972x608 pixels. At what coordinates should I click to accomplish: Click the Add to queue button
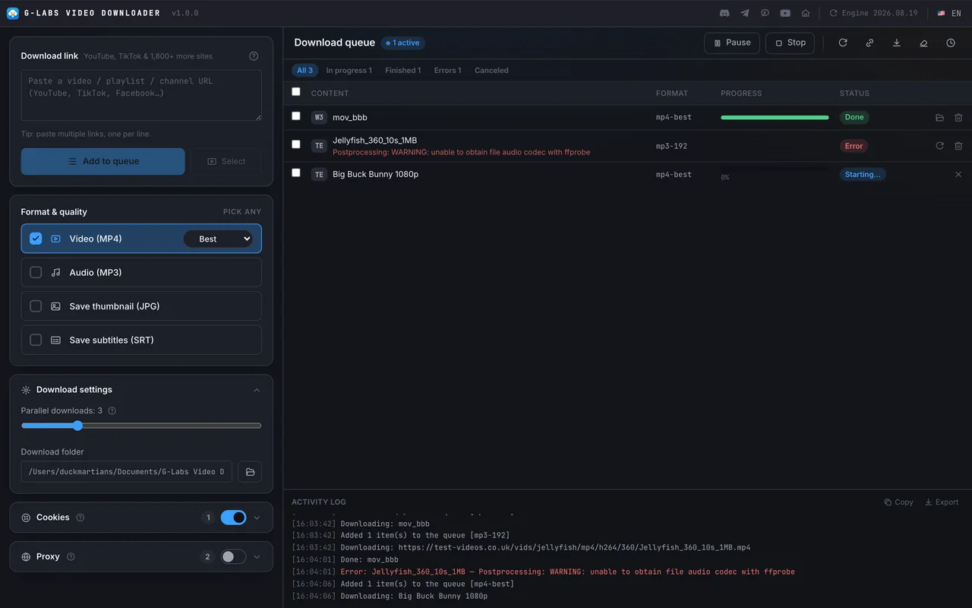coord(103,161)
